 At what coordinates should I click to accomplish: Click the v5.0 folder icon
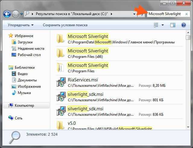tap(61, 125)
